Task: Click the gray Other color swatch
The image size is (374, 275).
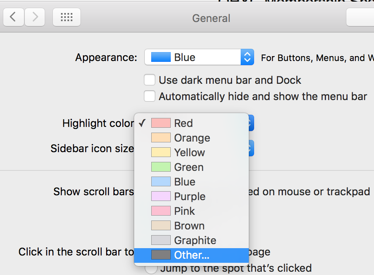Action: (161, 255)
